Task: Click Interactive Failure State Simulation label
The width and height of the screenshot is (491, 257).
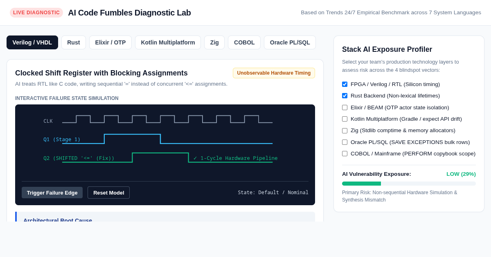Action: [x=67, y=98]
